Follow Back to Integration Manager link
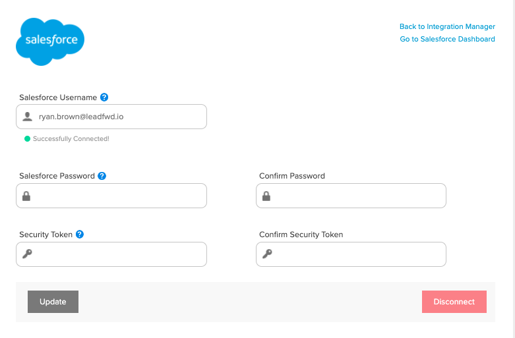 (x=447, y=26)
